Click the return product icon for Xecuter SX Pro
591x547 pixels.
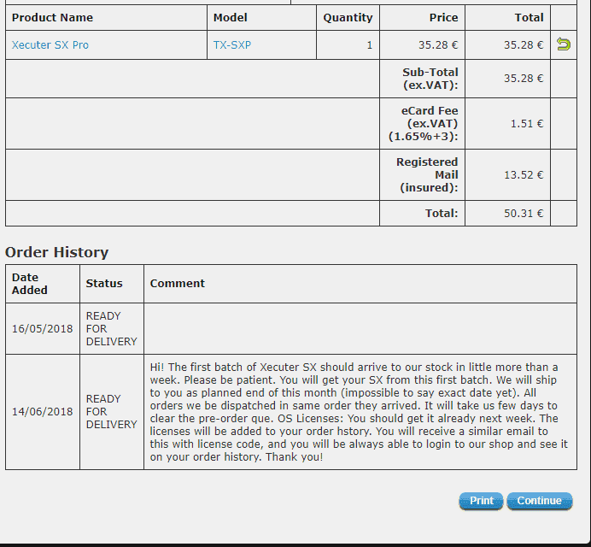564,44
